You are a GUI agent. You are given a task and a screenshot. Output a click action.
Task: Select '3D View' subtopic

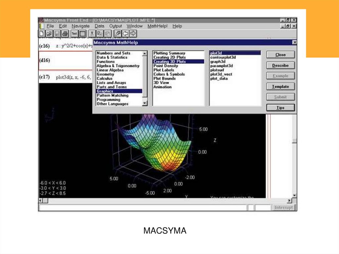click(x=161, y=83)
